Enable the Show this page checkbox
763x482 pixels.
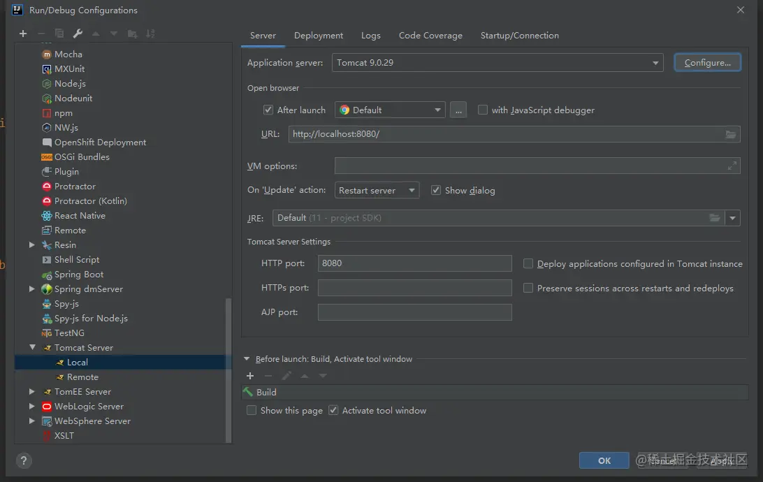pyautogui.click(x=252, y=411)
